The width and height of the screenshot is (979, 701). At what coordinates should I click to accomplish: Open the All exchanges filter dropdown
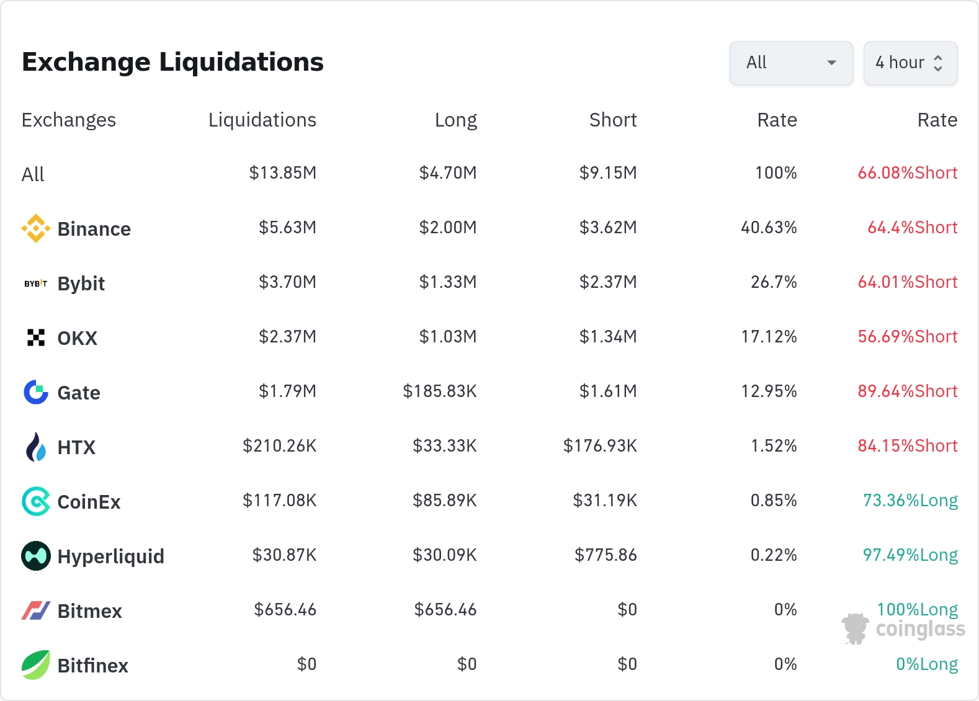click(x=790, y=63)
